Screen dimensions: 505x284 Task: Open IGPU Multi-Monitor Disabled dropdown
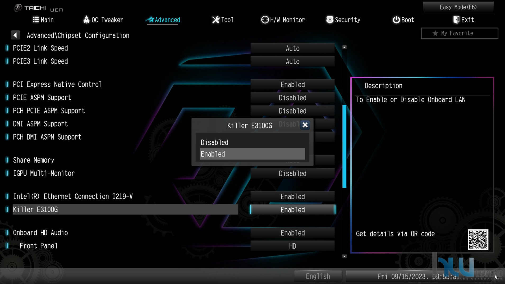[x=292, y=174]
